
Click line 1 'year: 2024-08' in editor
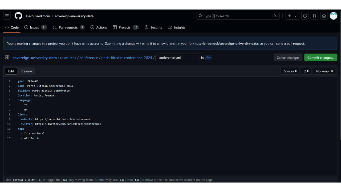[x=28, y=81]
